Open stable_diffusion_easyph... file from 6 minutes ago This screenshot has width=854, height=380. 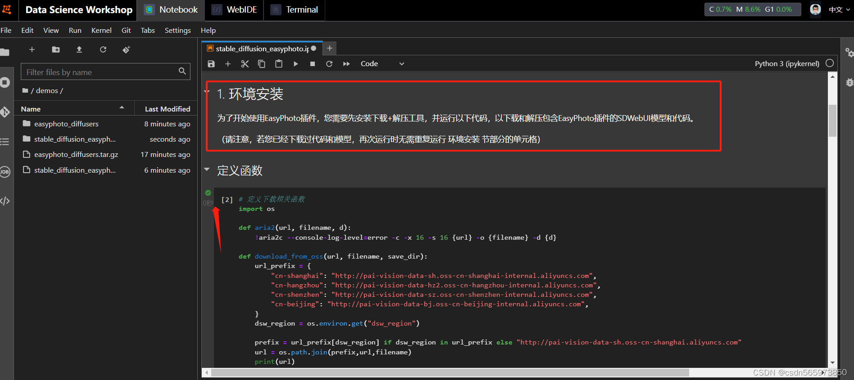[x=106, y=170]
